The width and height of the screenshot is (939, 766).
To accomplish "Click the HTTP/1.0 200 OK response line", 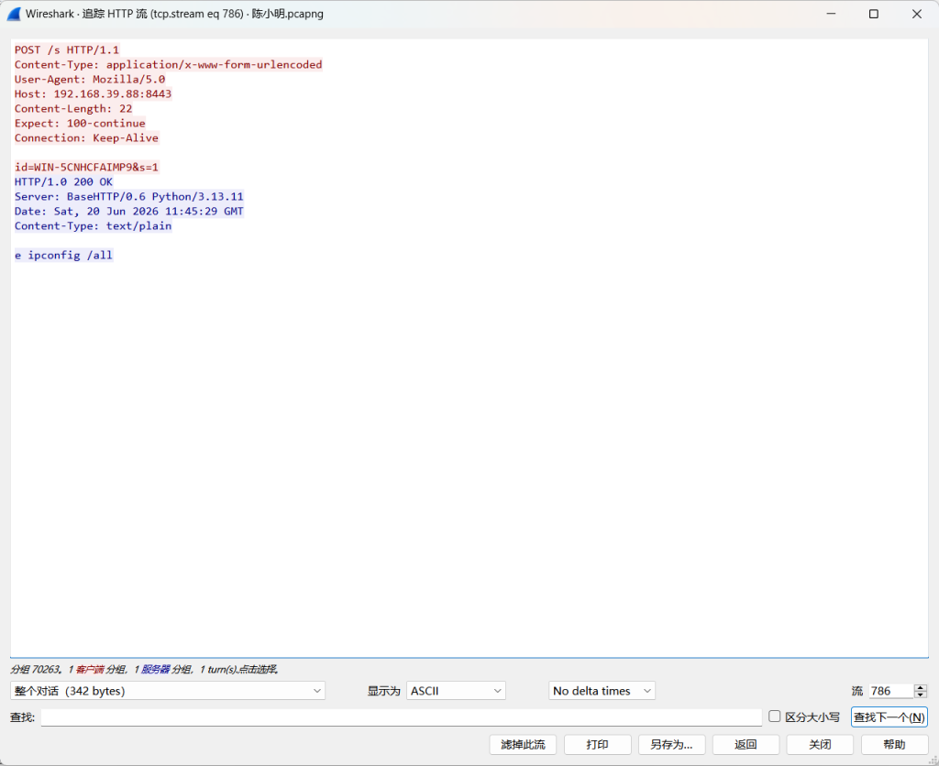I will click(63, 182).
